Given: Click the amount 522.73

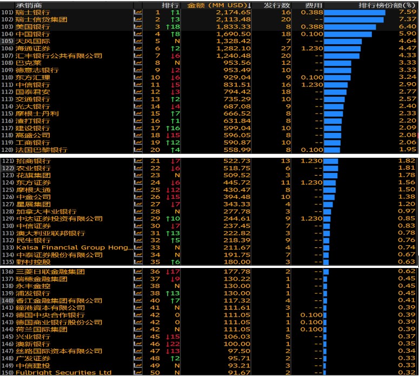Looking at the screenshot, I should pyautogui.click(x=237, y=161).
